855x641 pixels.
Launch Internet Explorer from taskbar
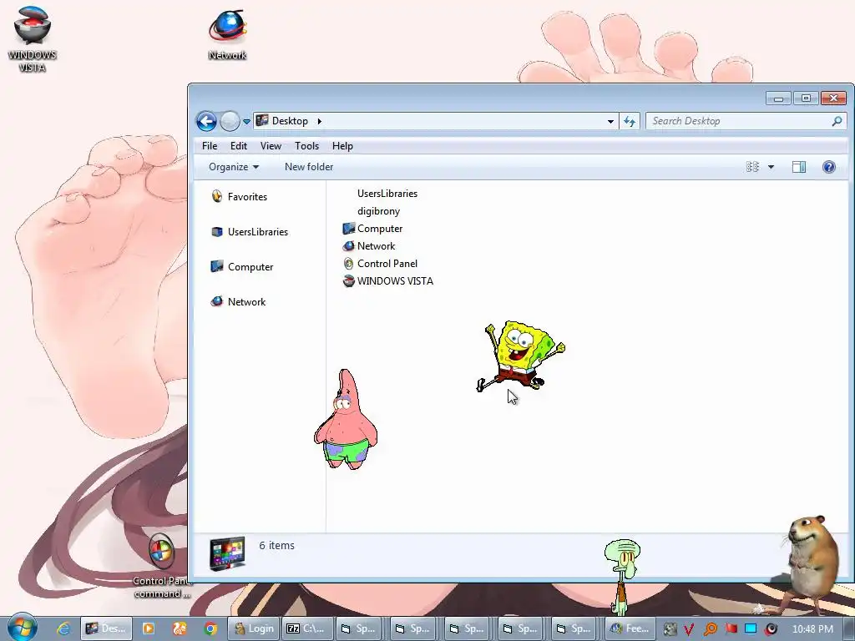tap(63, 628)
